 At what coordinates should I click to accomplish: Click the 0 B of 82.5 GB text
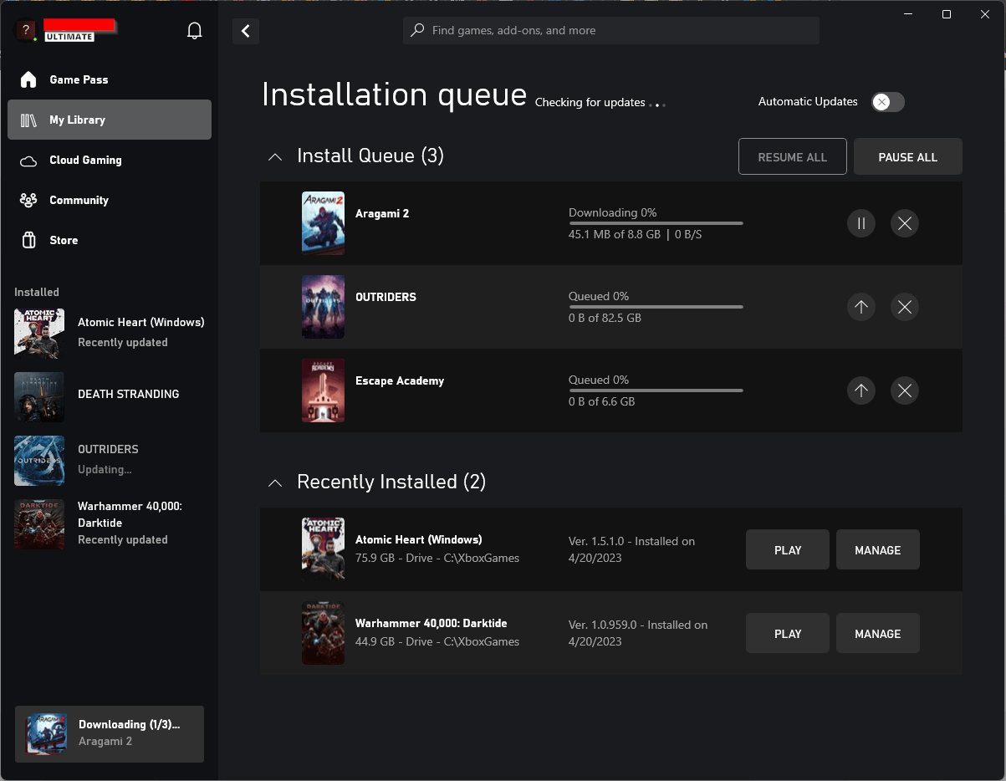coord(605,318)
